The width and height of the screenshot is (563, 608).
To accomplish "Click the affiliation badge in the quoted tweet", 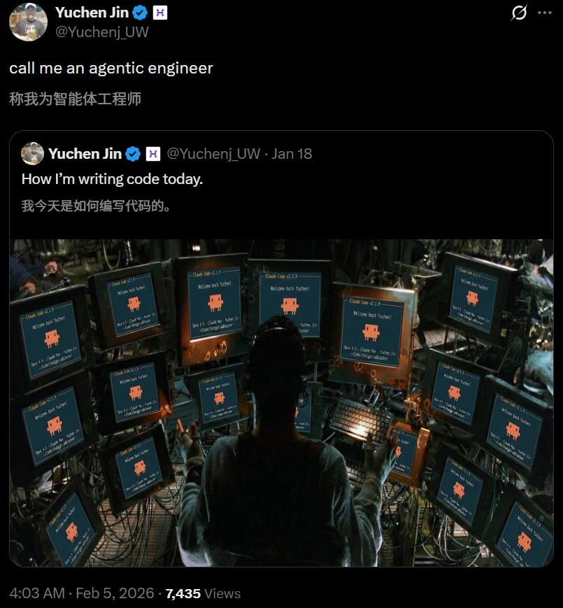I will pyautogui.click(x=152, y=154).
